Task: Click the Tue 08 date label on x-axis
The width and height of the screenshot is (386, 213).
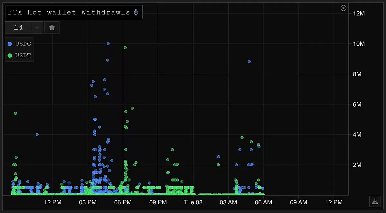Action: [193, 202]
